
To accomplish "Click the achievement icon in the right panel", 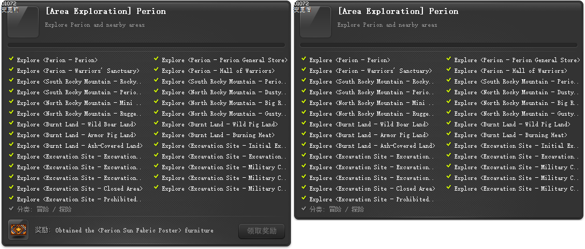I will 315,22.
